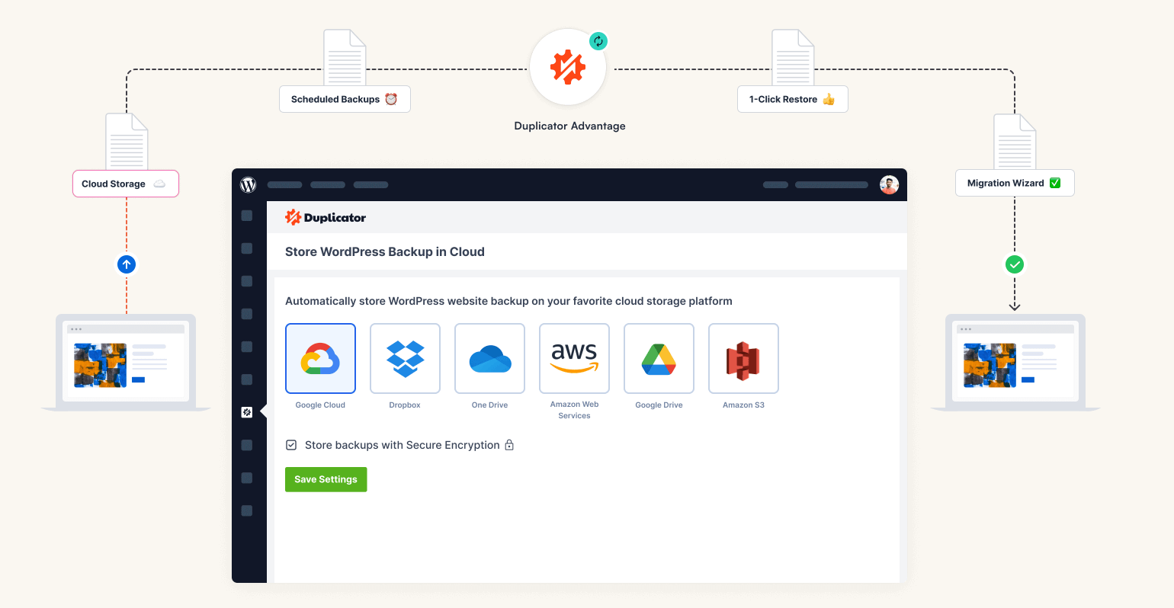Click the Duplicator Advantage caption
The image size is (1174, 608).
[x=569, y=126]
